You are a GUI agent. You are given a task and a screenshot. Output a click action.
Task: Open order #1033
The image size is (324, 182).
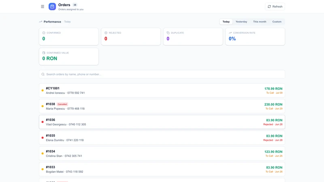point(162,169)
